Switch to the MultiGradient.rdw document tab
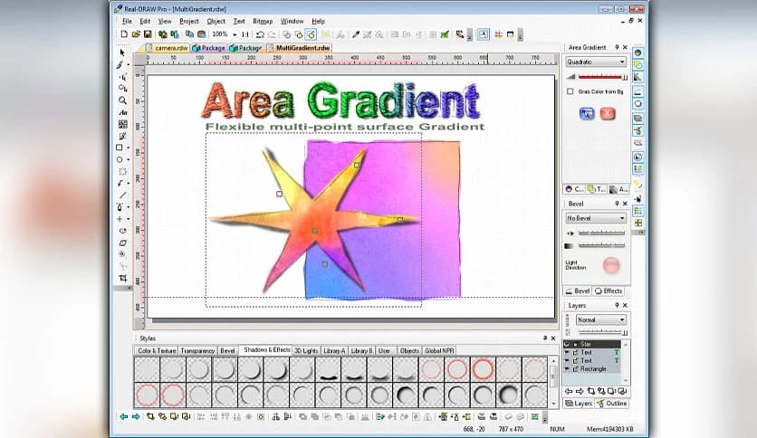757x438 pixels. click(299, 48)
